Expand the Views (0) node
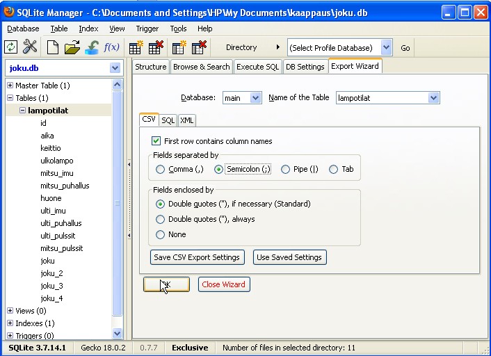The image size is (491, 356). pyautogui.click(x=10, y=310)
